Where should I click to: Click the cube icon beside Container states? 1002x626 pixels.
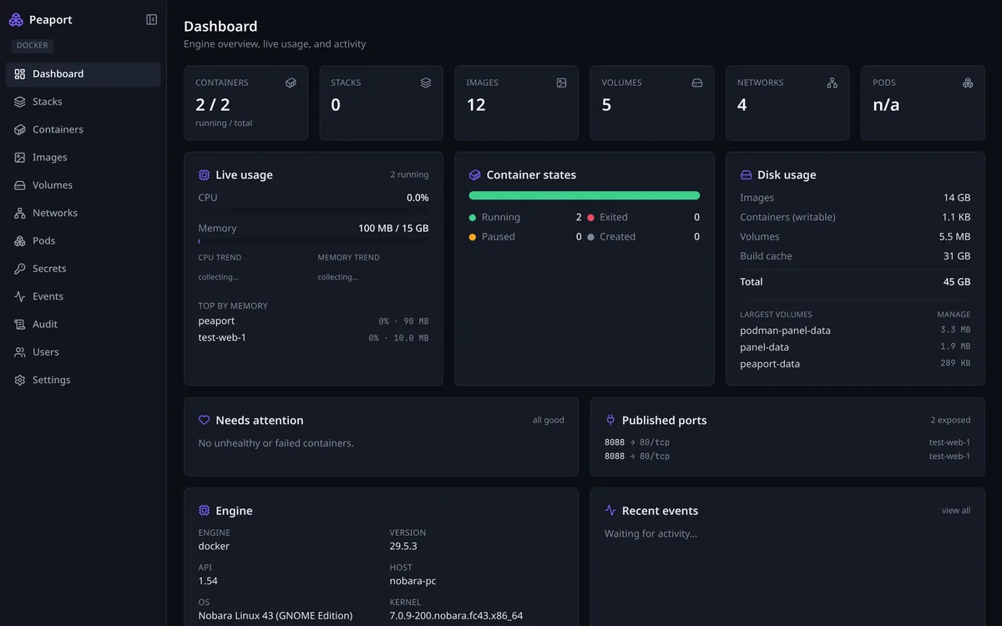coord(475,175)
